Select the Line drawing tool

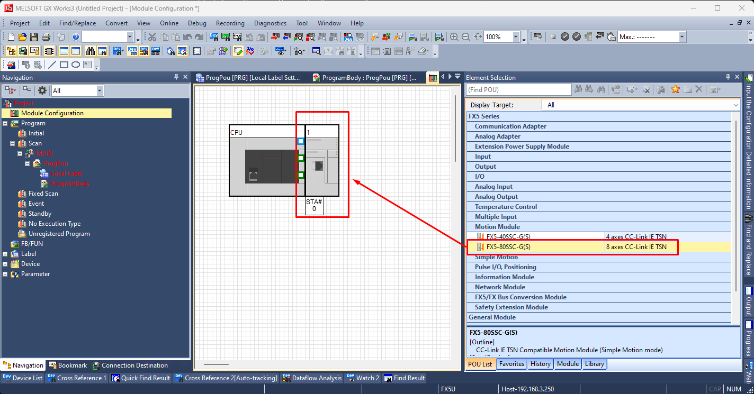[52, 65]
